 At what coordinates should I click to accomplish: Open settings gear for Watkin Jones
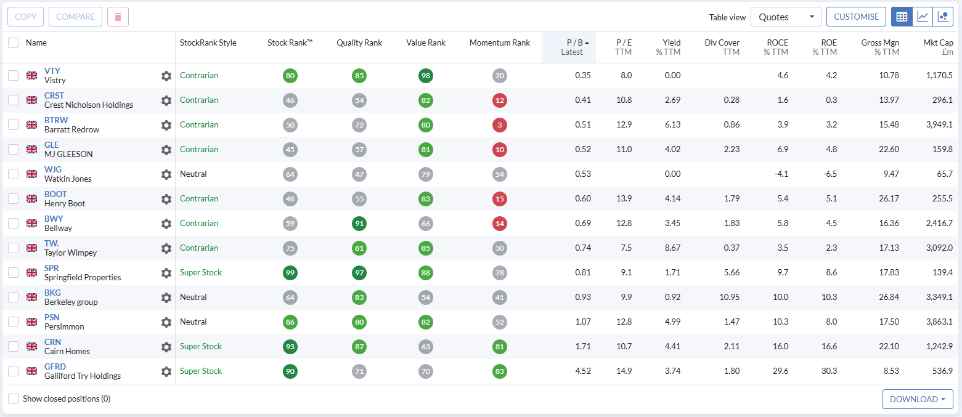tap(166, 174)
